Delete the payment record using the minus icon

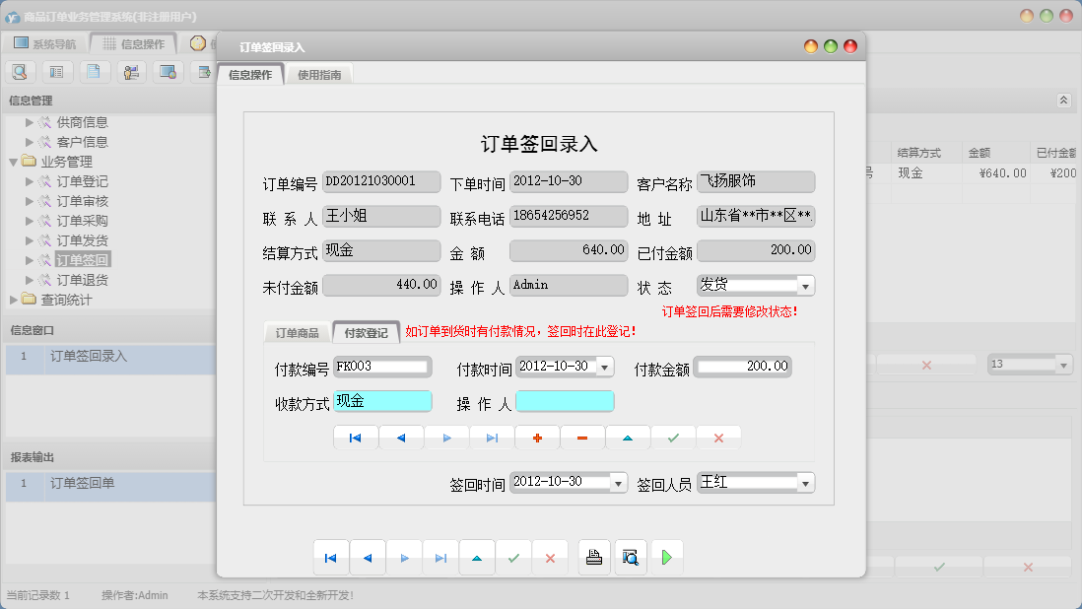coord(582,437)
